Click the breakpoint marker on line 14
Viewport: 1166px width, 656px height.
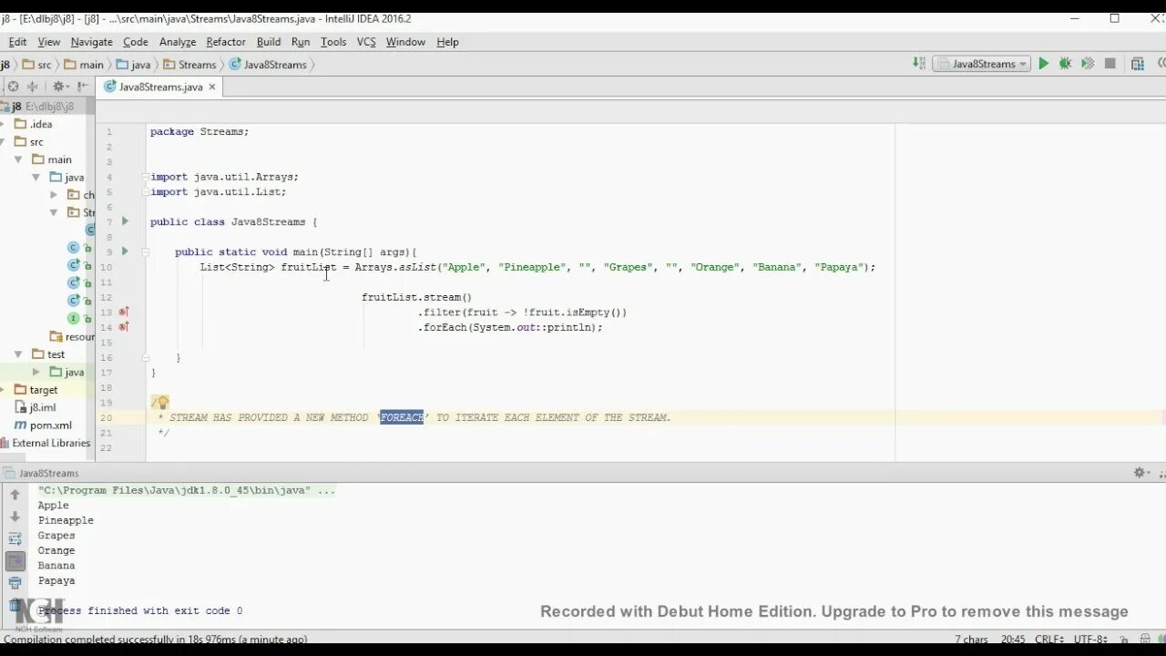coord(124,326)
